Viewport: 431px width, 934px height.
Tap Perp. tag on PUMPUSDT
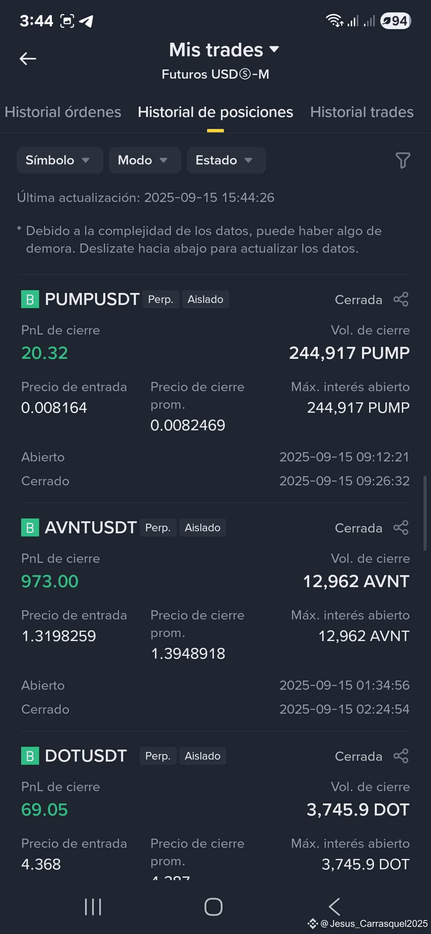161,299
